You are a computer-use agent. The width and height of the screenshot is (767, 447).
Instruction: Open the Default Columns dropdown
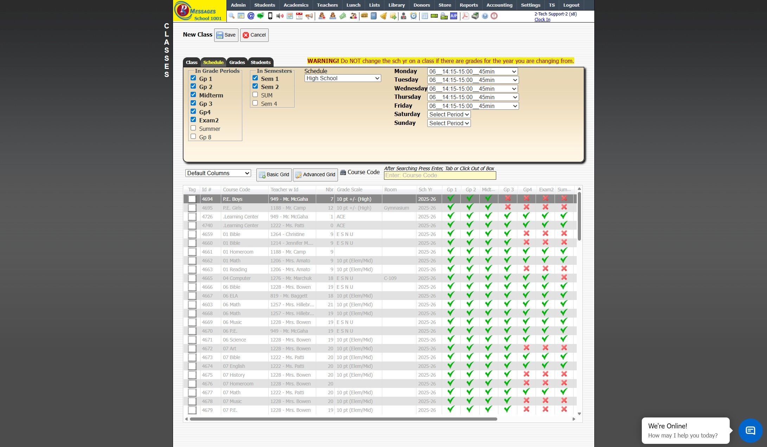pos(218,173)
